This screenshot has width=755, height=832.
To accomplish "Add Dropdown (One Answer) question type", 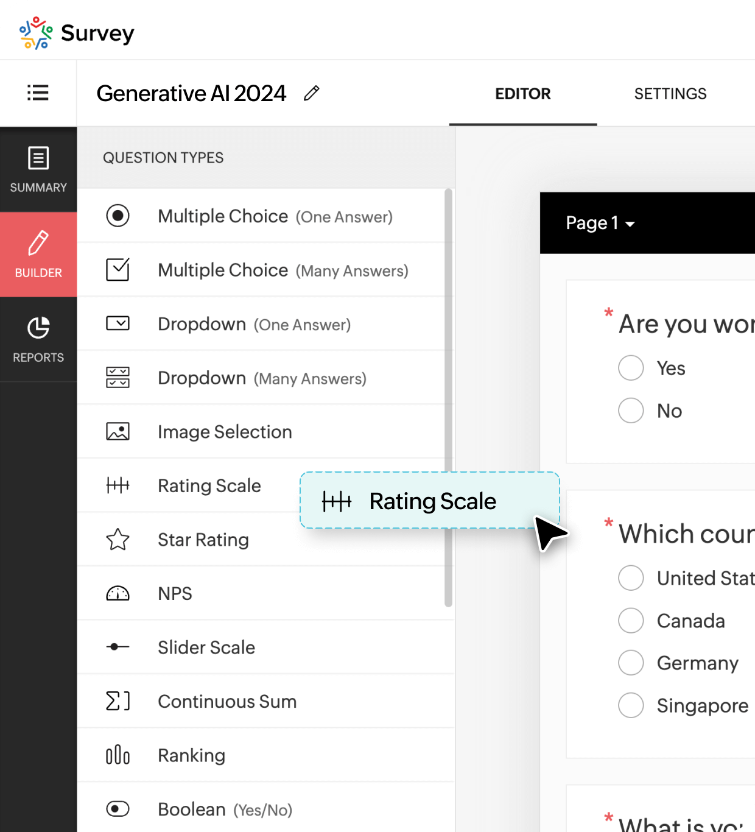I will pos(253,324).
